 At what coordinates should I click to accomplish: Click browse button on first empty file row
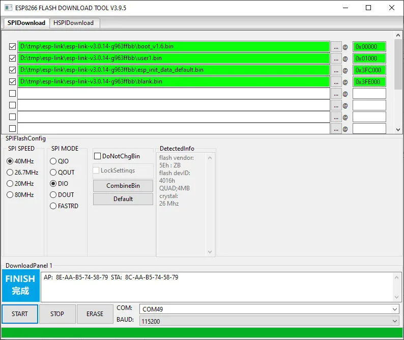pos(336,94)
